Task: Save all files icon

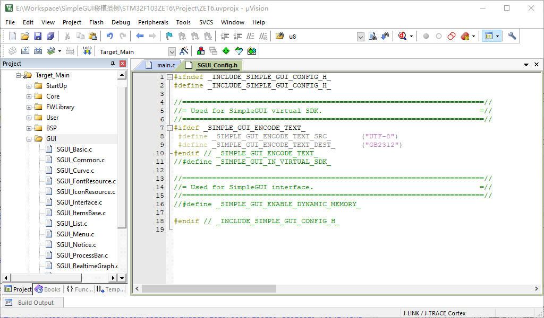Action: point(50,36)
